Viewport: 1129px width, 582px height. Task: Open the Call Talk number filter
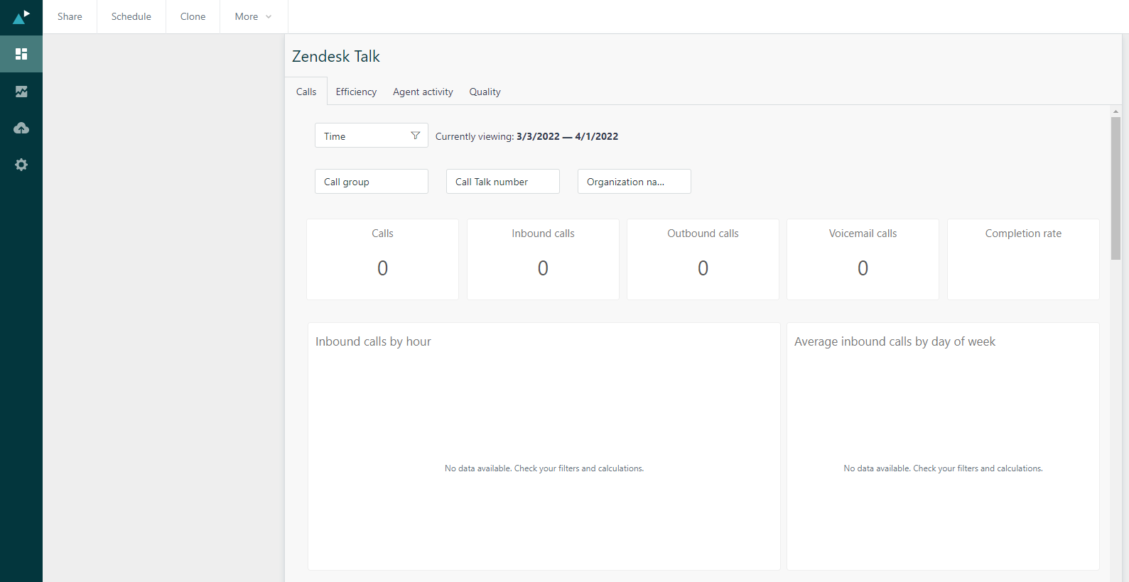tap(503, 182)
